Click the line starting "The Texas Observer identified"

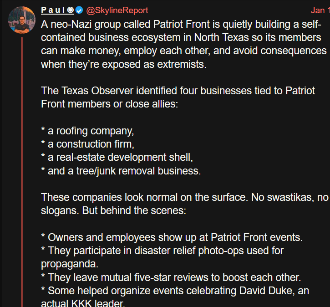click(x=178, y=91)
